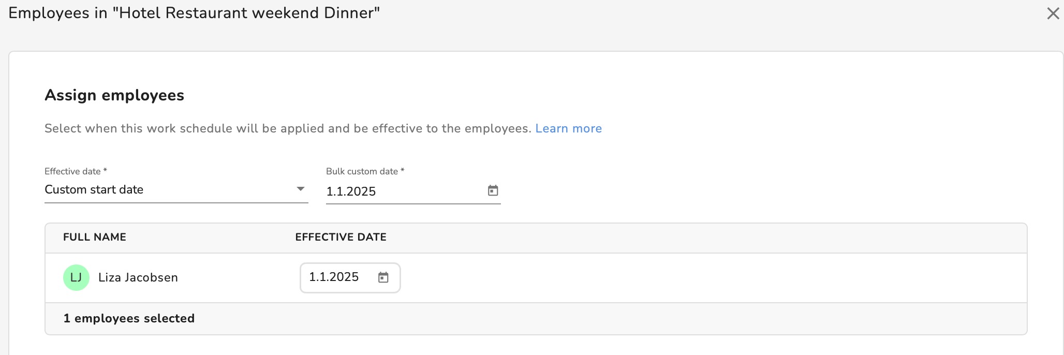Follow the "Learn more" link
Viewport: 1064px width, 355px height.
568,128
